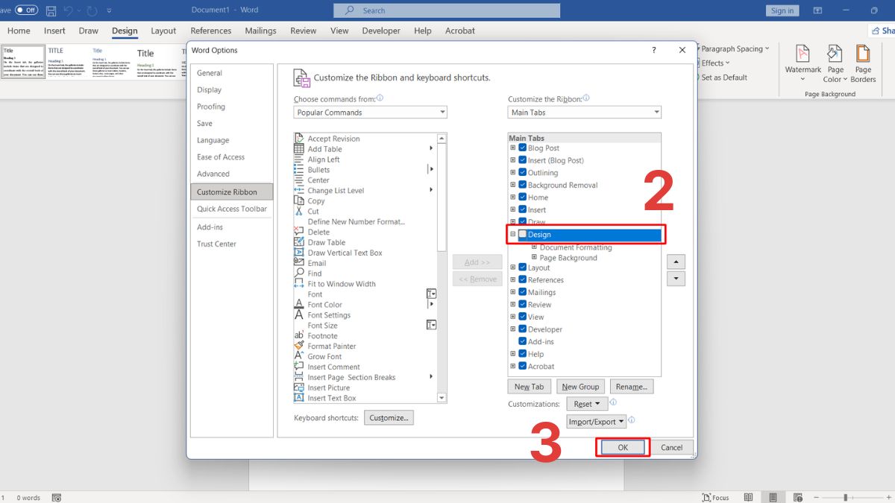
Task: Select the Insert Picture command
Action: pyautogui.click(x=328, y=388)
